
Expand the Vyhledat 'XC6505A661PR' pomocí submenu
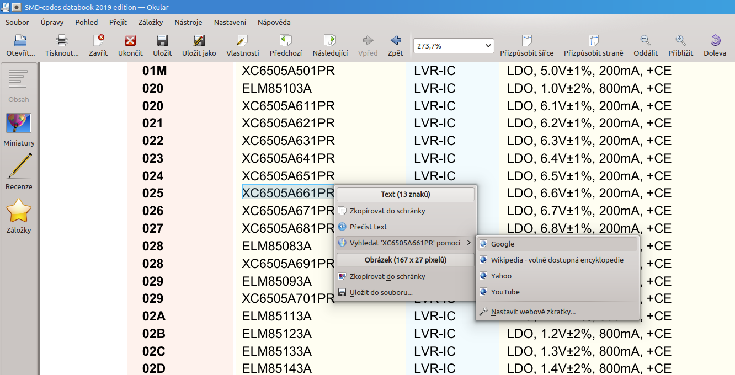[405, 243]
